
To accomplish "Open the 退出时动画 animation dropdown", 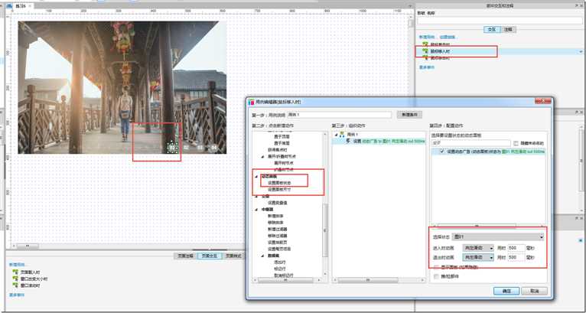I will click(x=478, y=257).
